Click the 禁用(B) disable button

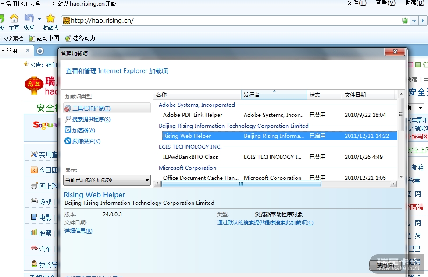[385, 266]
